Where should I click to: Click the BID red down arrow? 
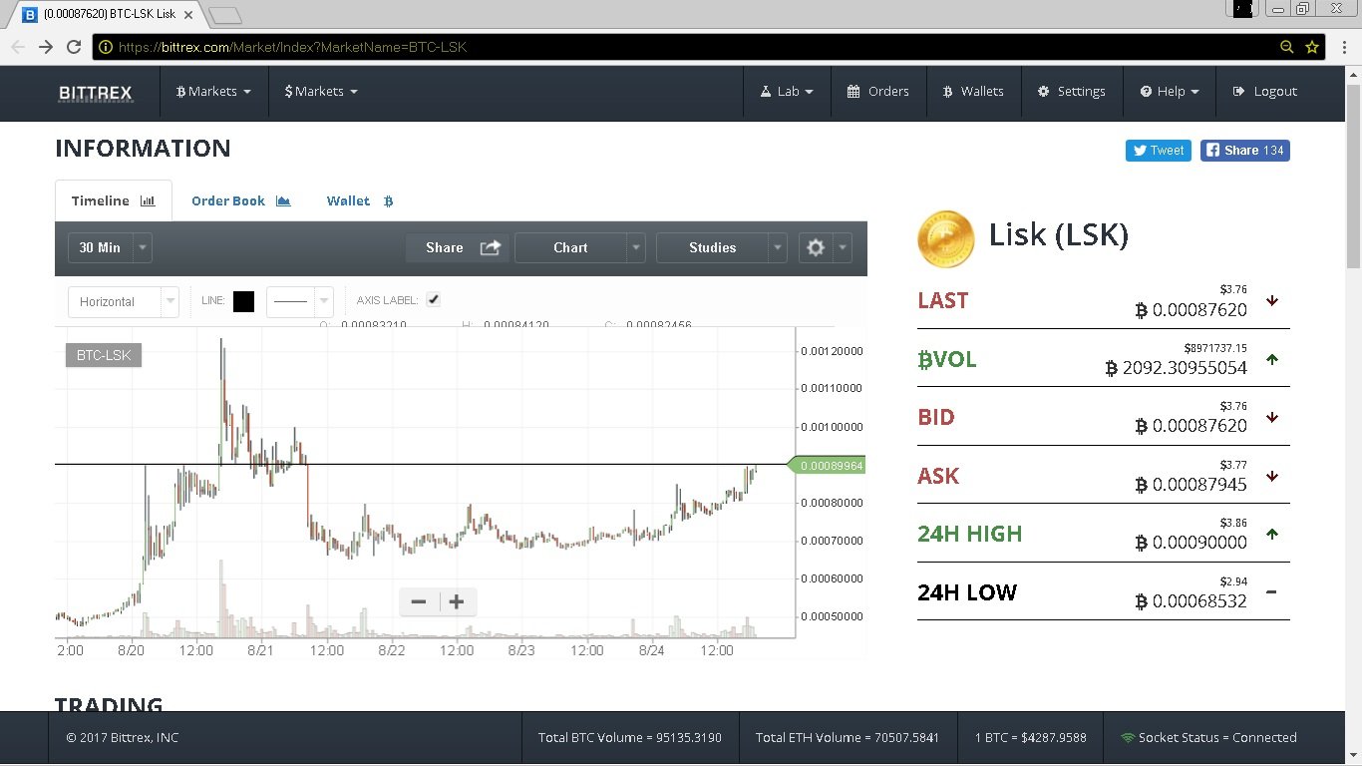tap(1272, 417)
